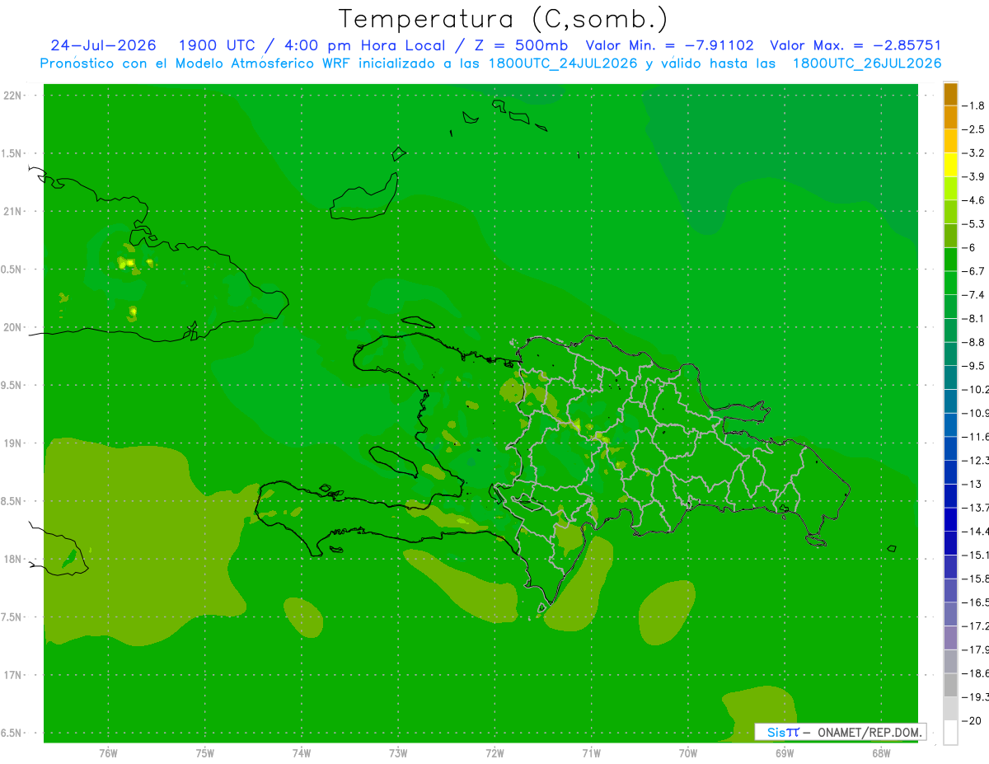Click the '73W' longitude axis label
Viewport: 989px width, 764px height.
(x=398, y=752)
